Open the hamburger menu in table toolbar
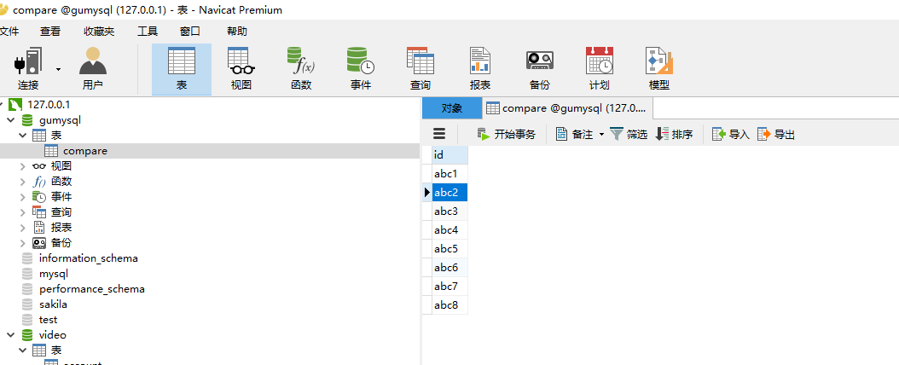This screenshot has width=899, height=365. point(439,134)
